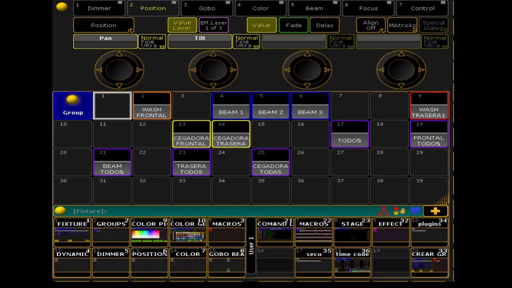Switch to the Dimmer preset tab
The width and height of the screenshot is (512, 288).
point(99,8)
